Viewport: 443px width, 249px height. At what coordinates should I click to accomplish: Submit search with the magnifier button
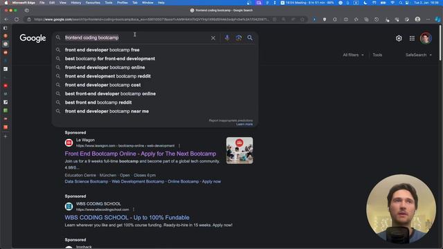250,37
